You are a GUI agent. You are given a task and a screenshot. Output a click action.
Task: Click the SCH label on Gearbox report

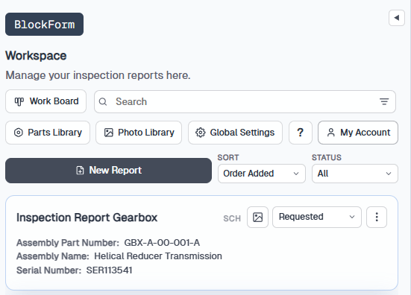click(x=232, y=218)
